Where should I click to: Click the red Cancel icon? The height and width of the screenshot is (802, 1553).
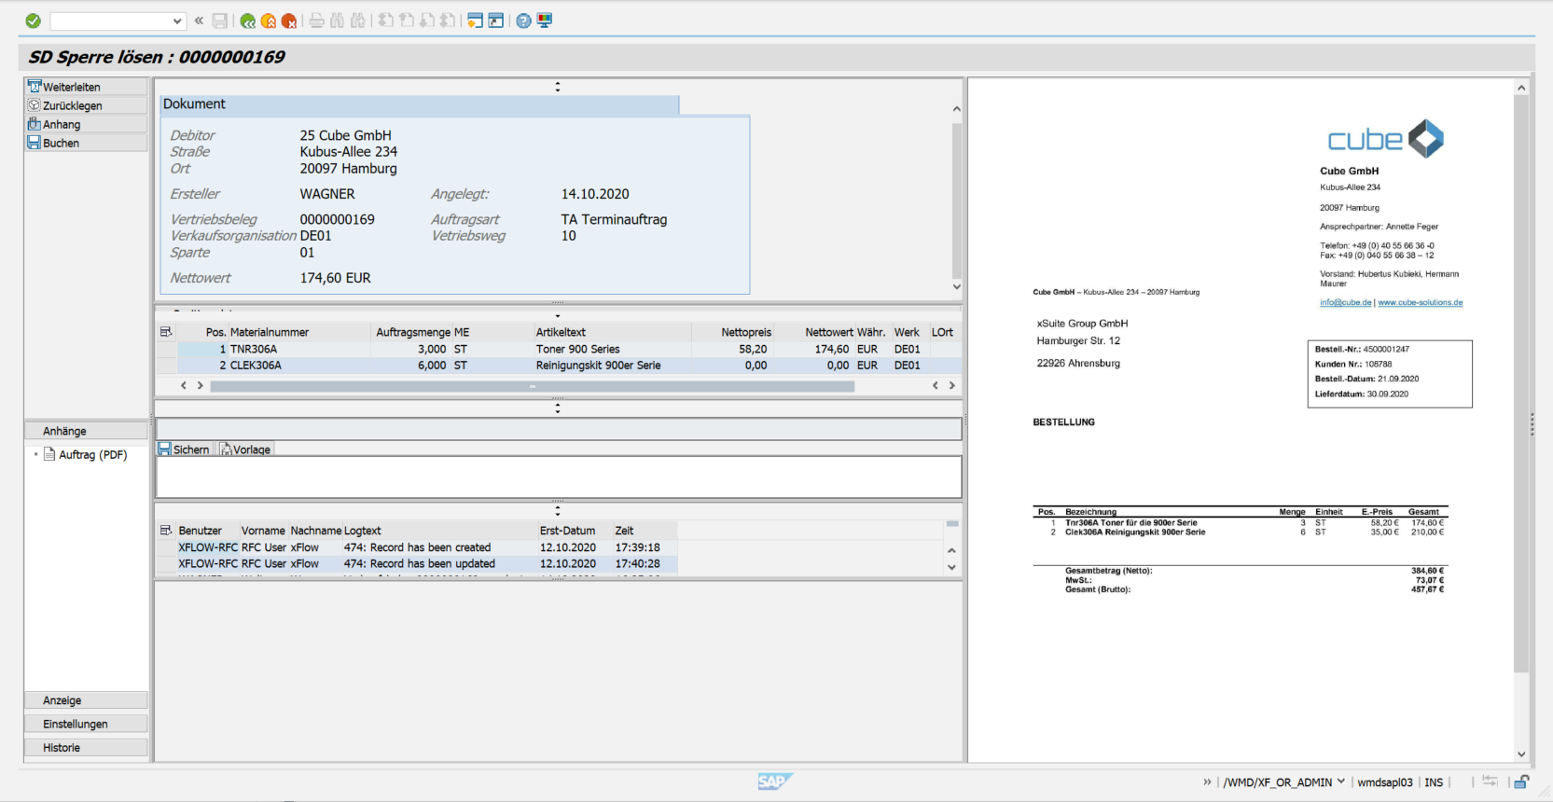(x=289, y=21)
